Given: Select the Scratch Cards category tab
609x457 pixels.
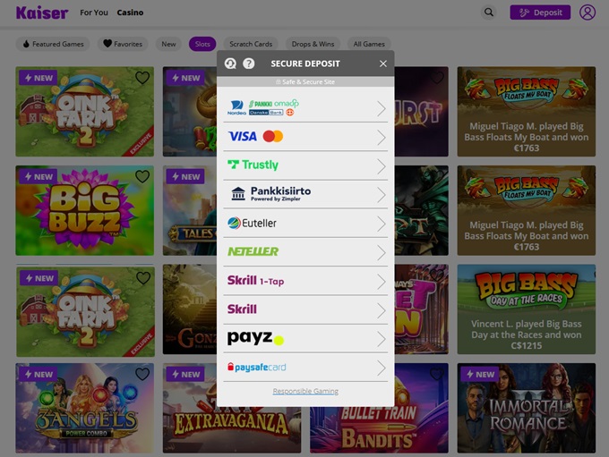Looking at the screenshot, I should click(x=251, y=44).
